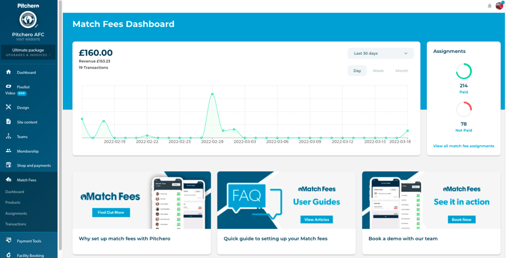Screen dimensions: 506x258
Task: Click the Facility Booking icon
Action: point(9,255)
